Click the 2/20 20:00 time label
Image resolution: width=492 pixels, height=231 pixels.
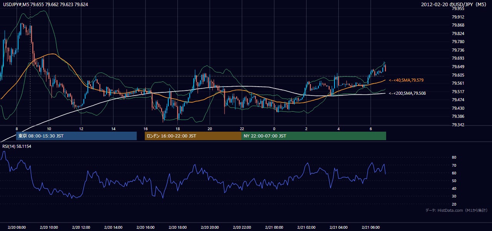[210, 228]
